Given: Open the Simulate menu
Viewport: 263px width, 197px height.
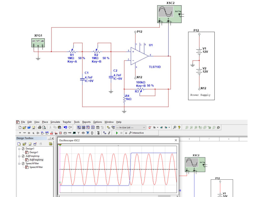Looking at the screenshot, I should click(x=55, y=122).
